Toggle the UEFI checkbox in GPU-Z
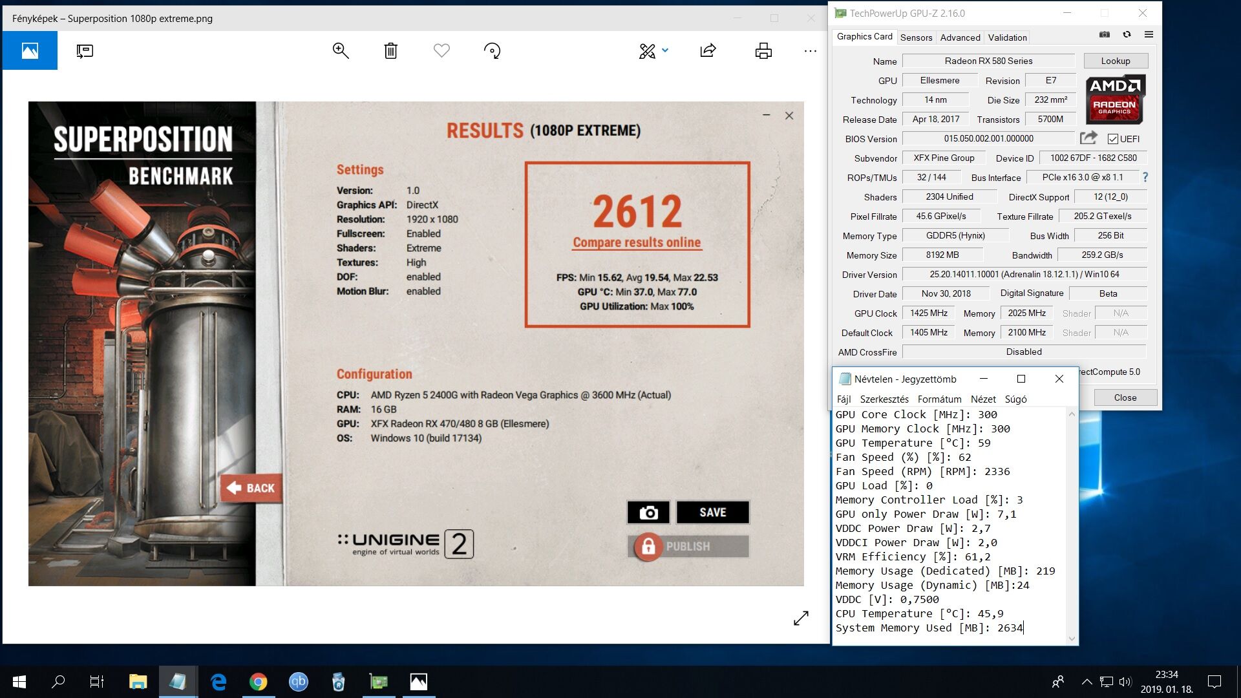Viewport: 1241px width, 698px height. tap(1113, 139)
